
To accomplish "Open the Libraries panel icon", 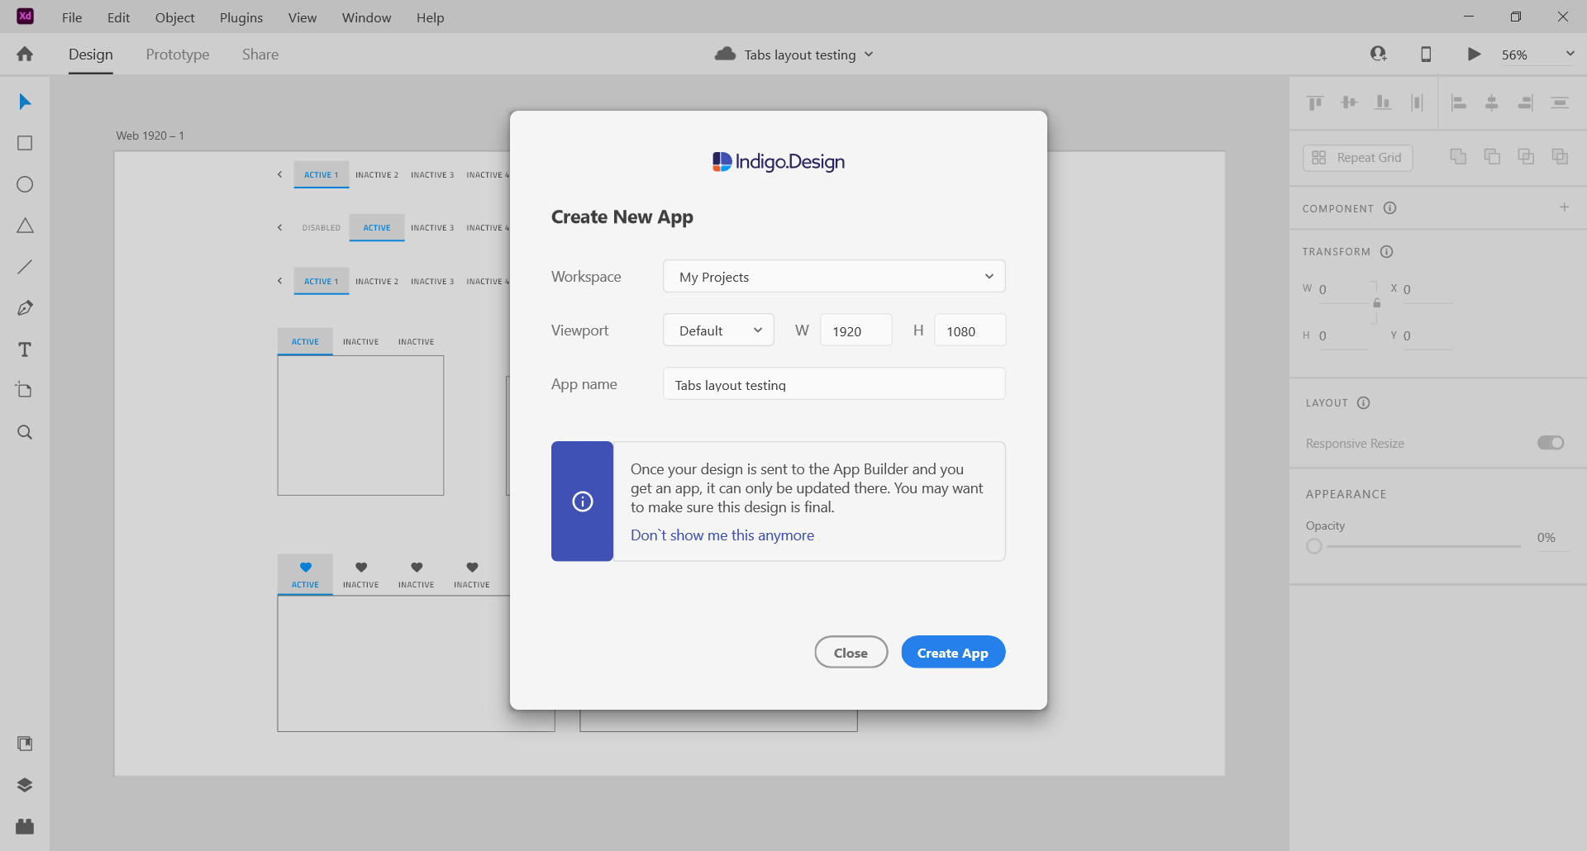I will point(25,744).
